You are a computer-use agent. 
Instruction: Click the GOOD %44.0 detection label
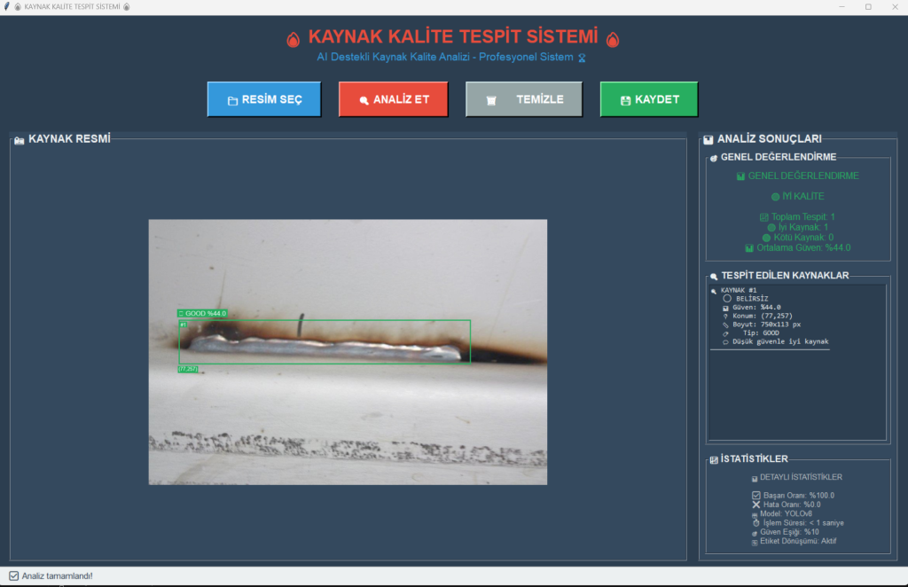202,313
